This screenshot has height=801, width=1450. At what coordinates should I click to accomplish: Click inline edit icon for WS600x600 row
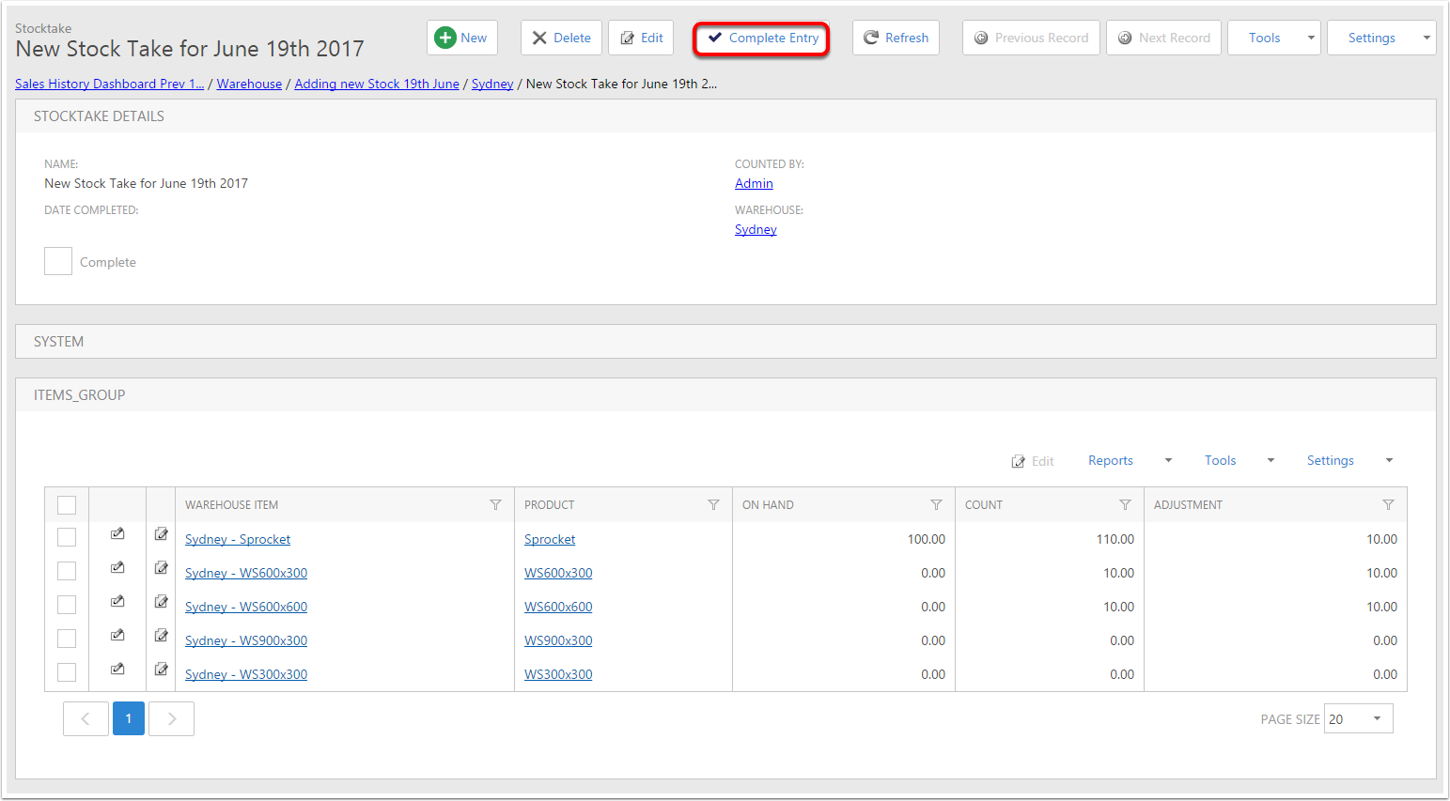pyautogui.click(x=117, y=602)
